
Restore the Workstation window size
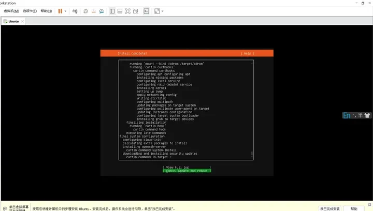(x=363, y=3)
